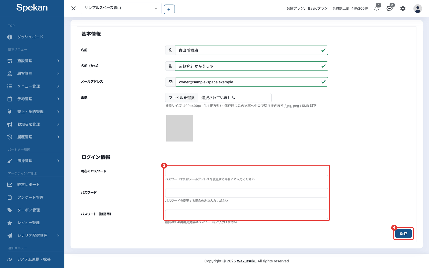Click the Basicプラン plan label

tap(318, 9)
